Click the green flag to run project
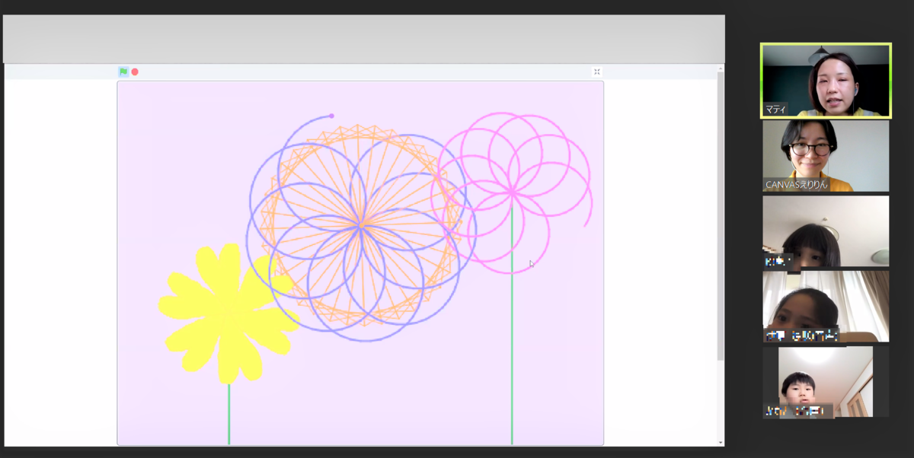Image resolution: width=914 pixels, height=458 pixels. [x=123, y=72]
